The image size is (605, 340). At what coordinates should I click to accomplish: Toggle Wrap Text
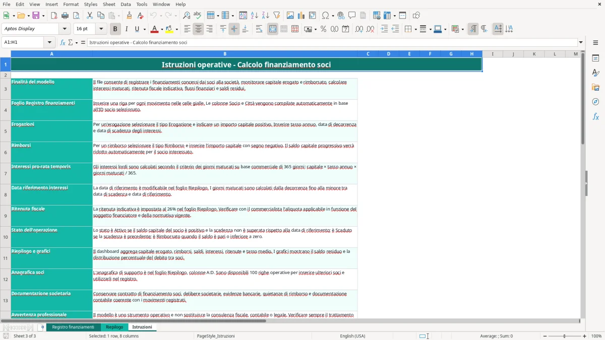[259, 29]
